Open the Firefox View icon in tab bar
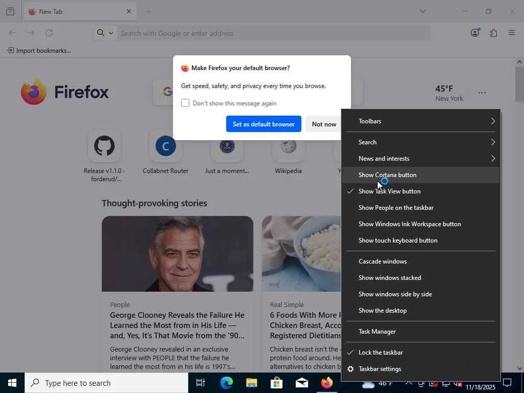The image size is (524, 393). [x=10, y=11]
